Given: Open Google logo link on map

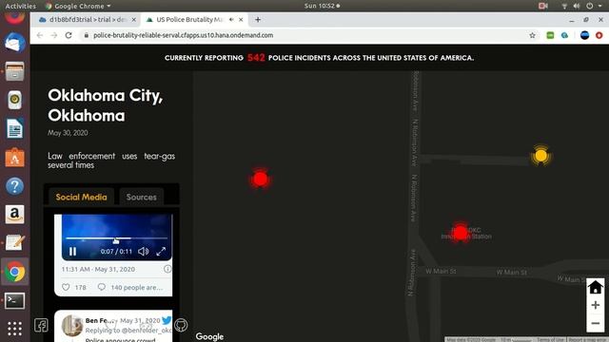Looking at the screenshot, I should [x=209, y=336].
